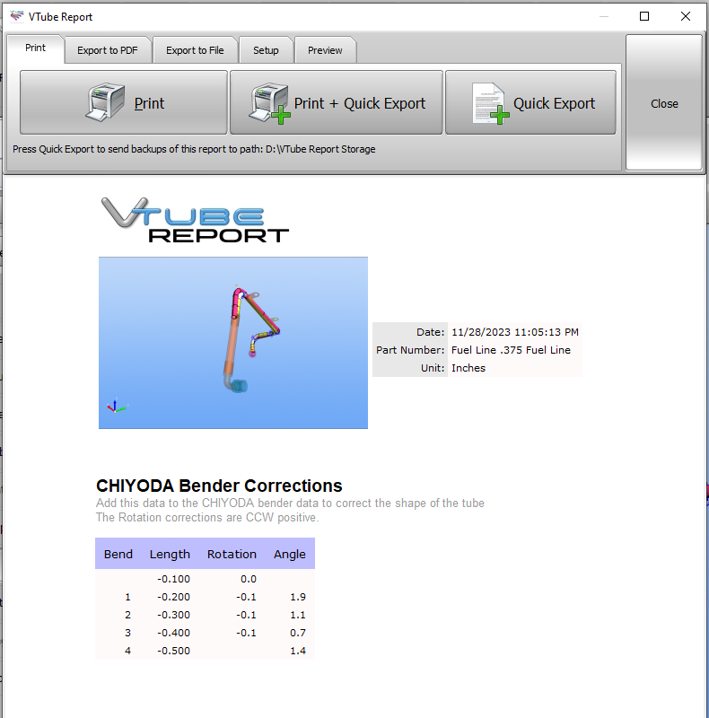This screenshot has width=709, height=718.
Task: Click the Unit value Inches
Action: (x=468, y=368)
